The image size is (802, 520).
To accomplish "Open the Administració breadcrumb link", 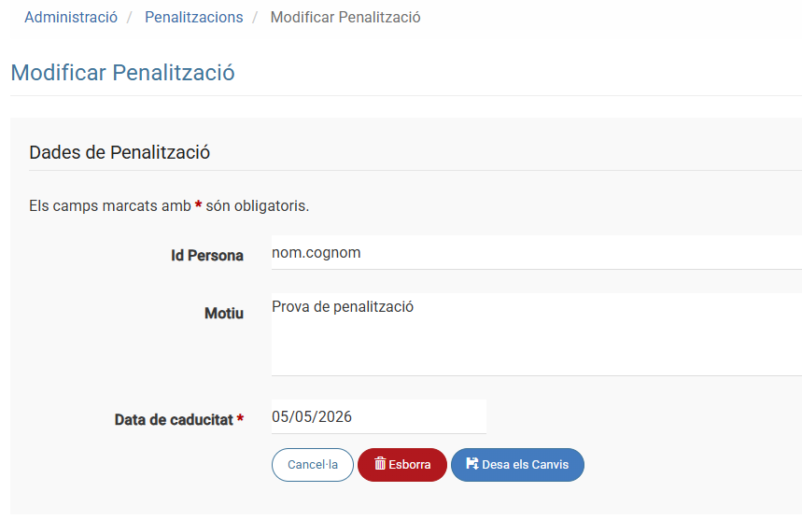I will [x=71, y=17].
